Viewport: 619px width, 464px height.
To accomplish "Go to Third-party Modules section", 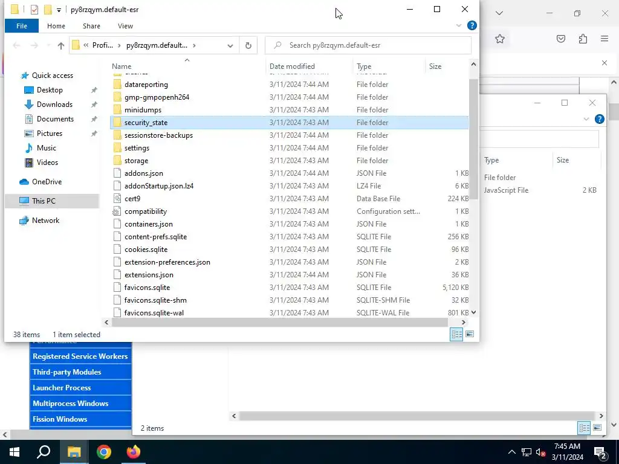I will click(80, 372).
